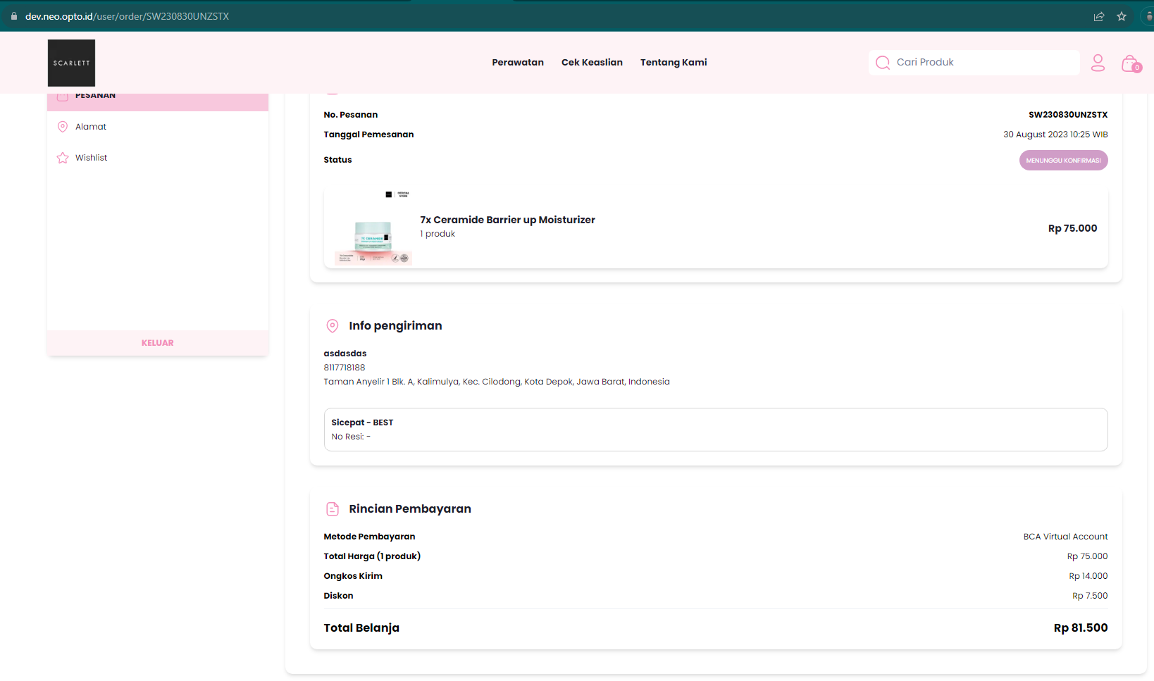The image size is (1154, 681).
Task: Click the browser share icon
Action: (1099, 16)
